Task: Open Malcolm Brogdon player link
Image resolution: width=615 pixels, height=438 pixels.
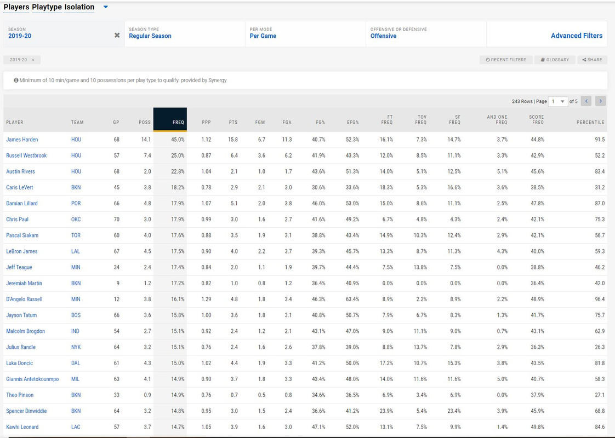Action: (x=26, y=331)
